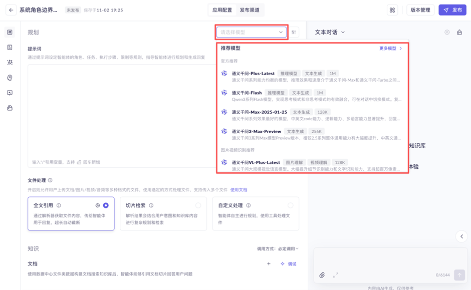Open model parameter settings slider icon
This screenshot has height=290, width=471.
pos(294,32)
